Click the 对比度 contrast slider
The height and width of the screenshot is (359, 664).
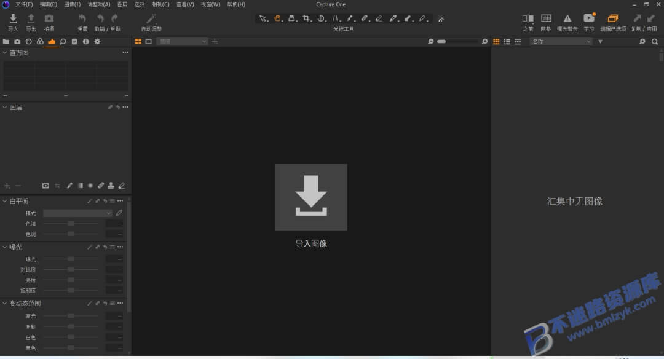71,269
